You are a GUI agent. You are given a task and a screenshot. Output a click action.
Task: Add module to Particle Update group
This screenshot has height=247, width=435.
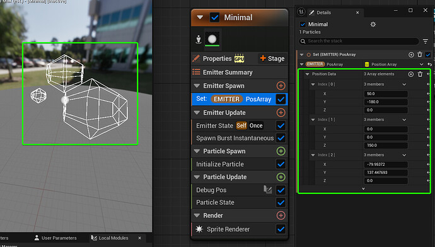point(281,177)
